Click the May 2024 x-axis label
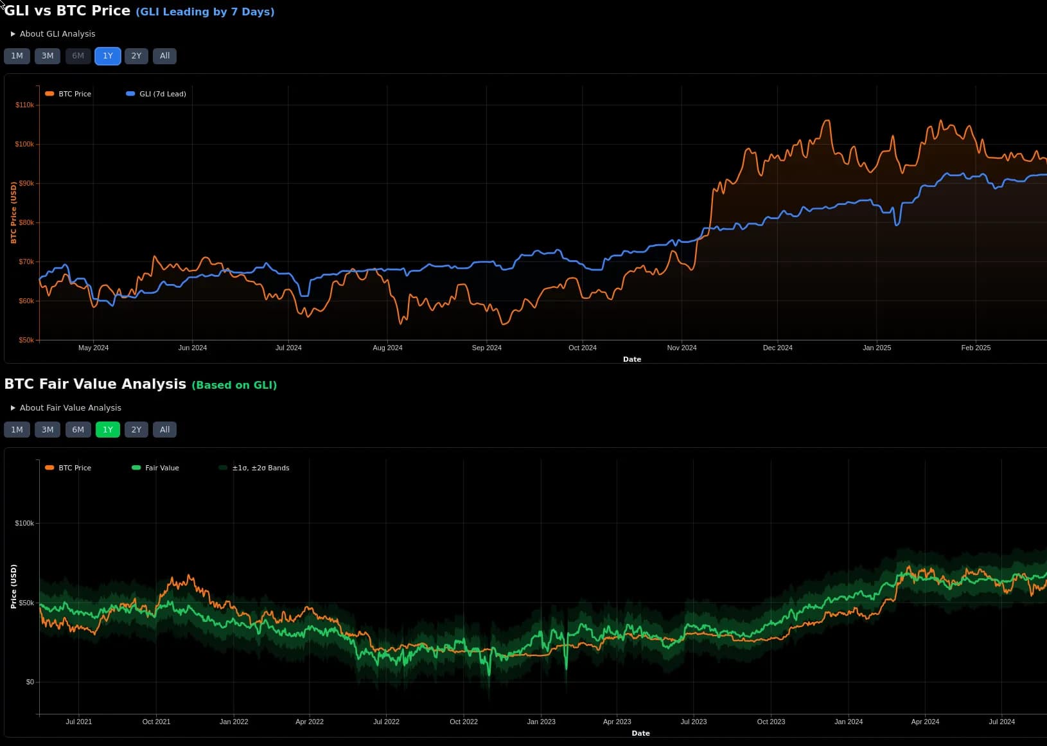Image resolution: width=1047 pixels, height=746 pixels. (93, 348)
